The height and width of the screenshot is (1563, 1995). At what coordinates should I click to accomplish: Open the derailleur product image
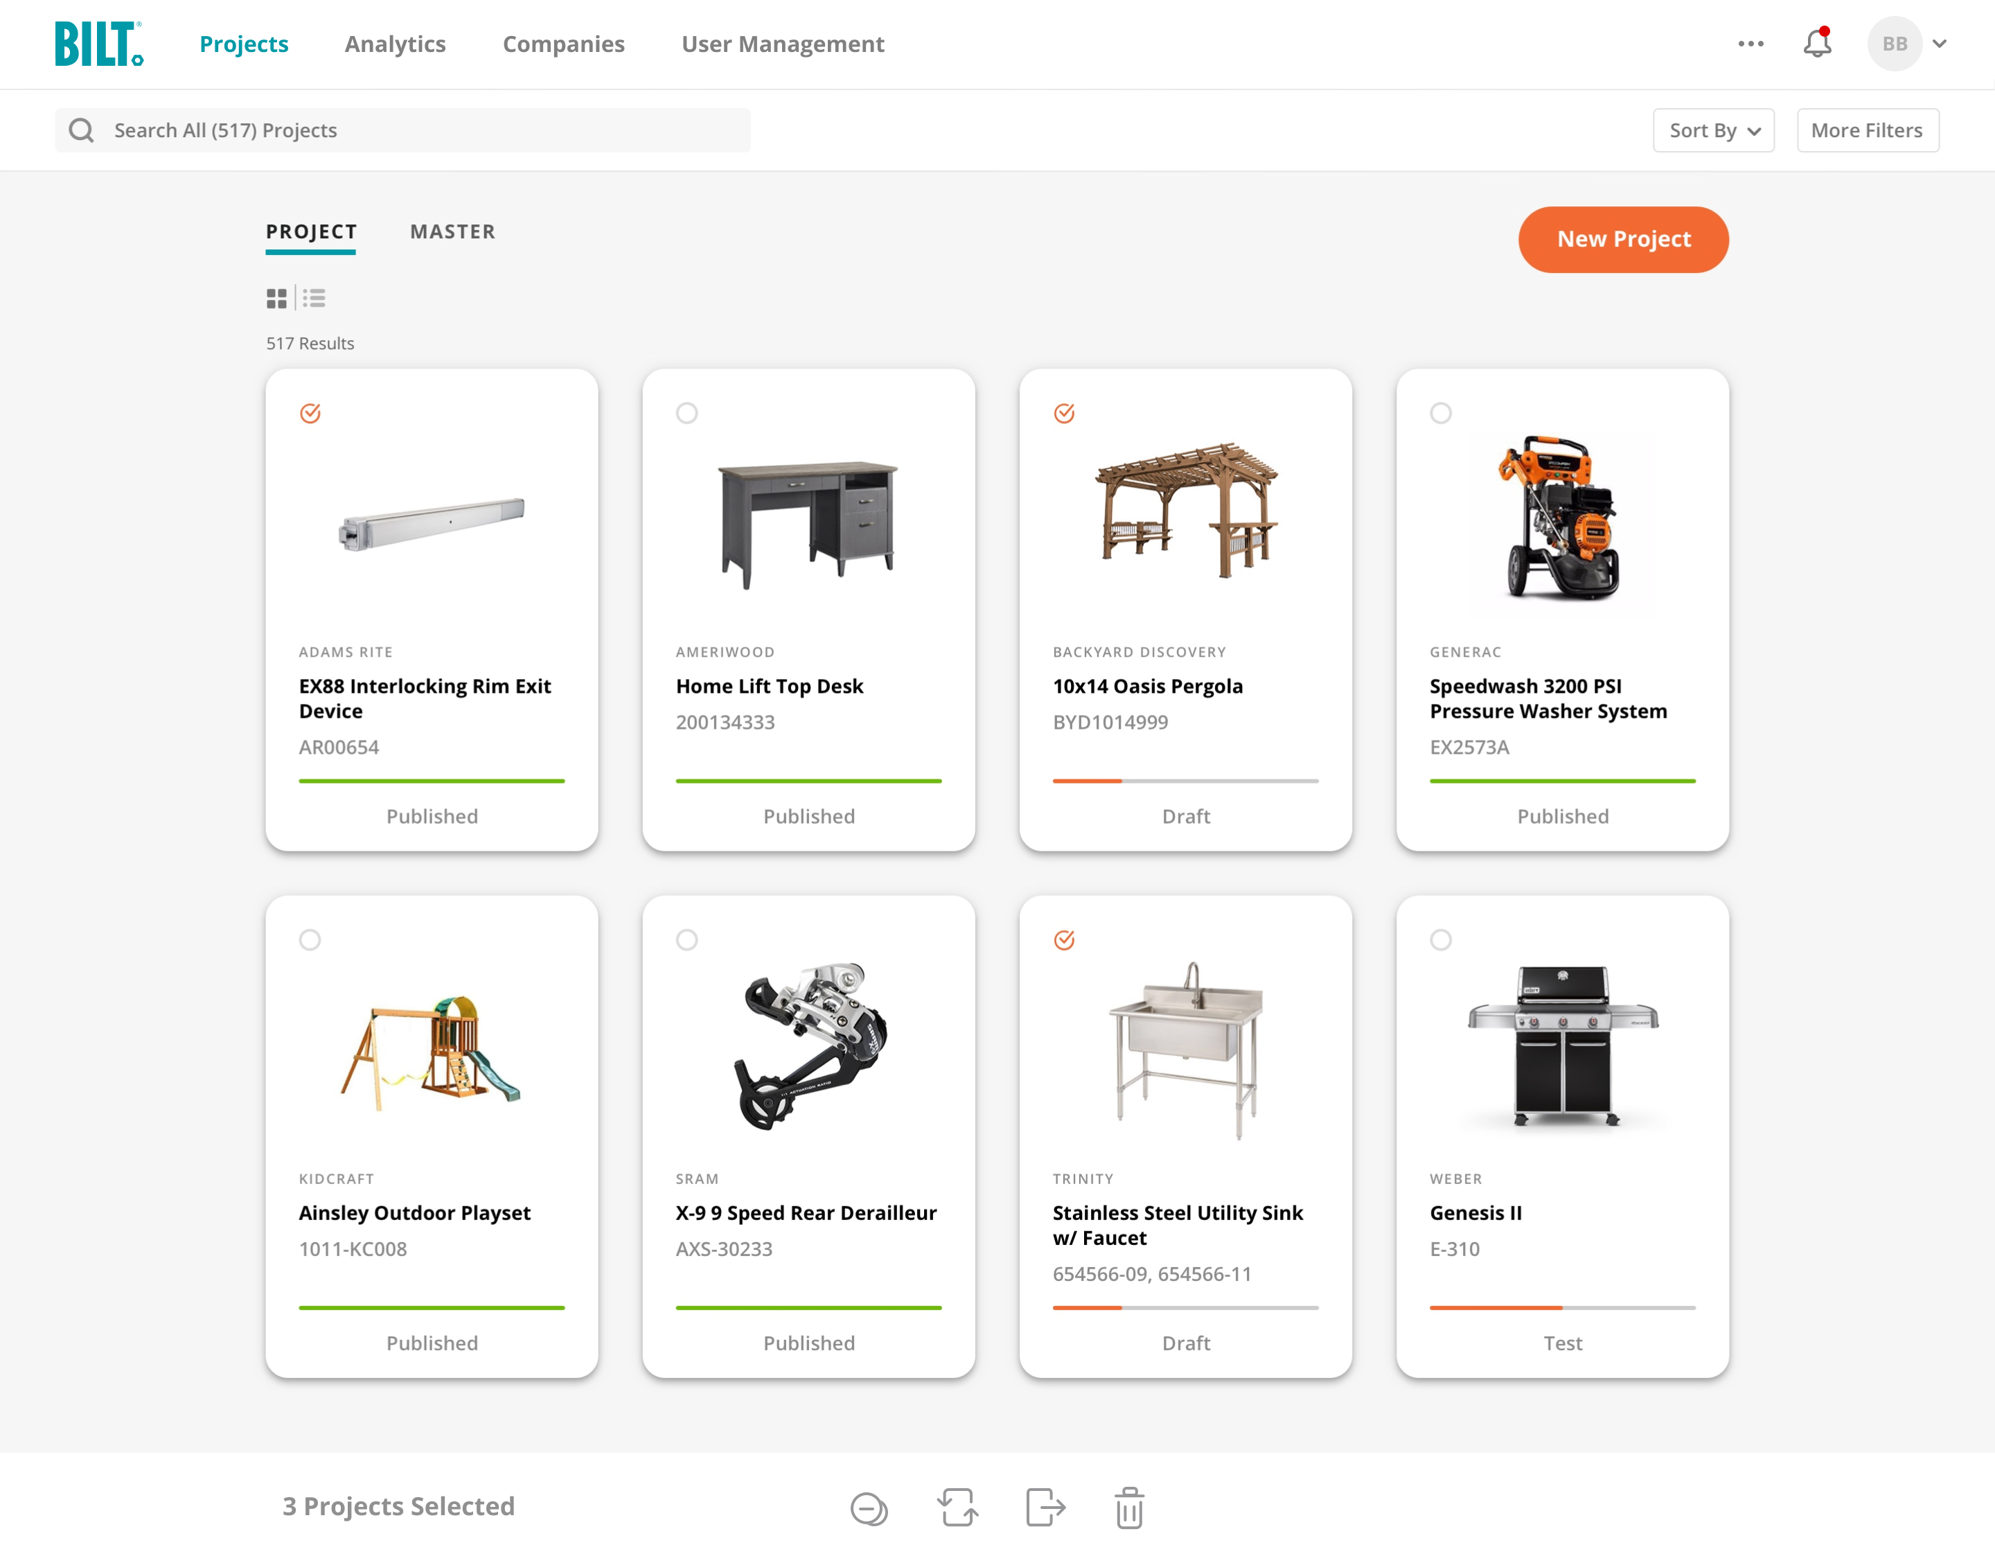[x=810, y=1046]
